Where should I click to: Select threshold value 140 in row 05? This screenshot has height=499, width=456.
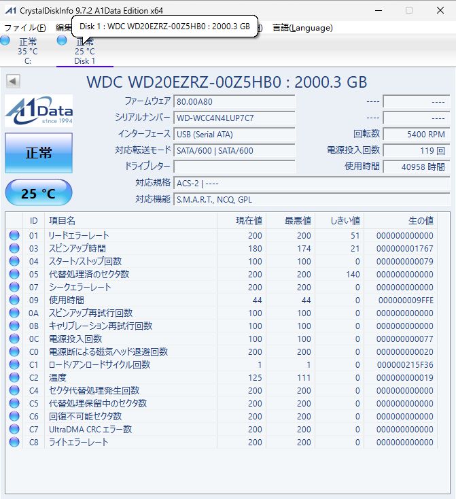tap(353, 275)
